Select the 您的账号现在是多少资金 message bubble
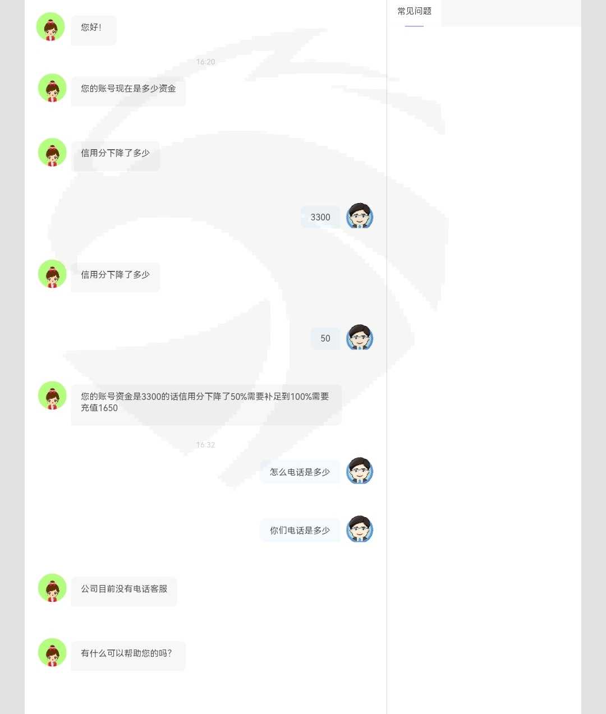The image size is (606, 714). pyautogui.click(x=128, y=91)
